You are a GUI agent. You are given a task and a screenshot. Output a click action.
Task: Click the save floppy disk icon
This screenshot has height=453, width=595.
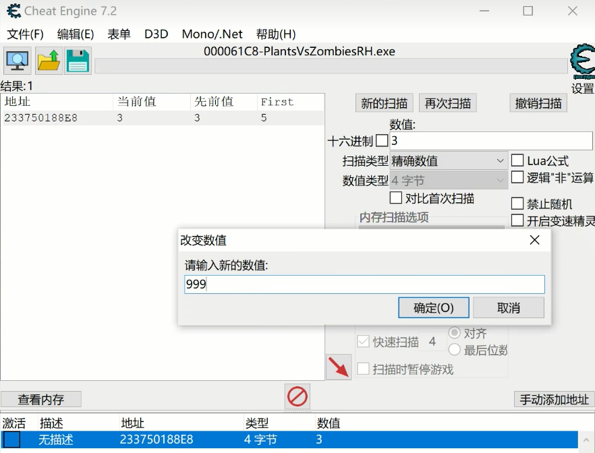pos(78,61)
